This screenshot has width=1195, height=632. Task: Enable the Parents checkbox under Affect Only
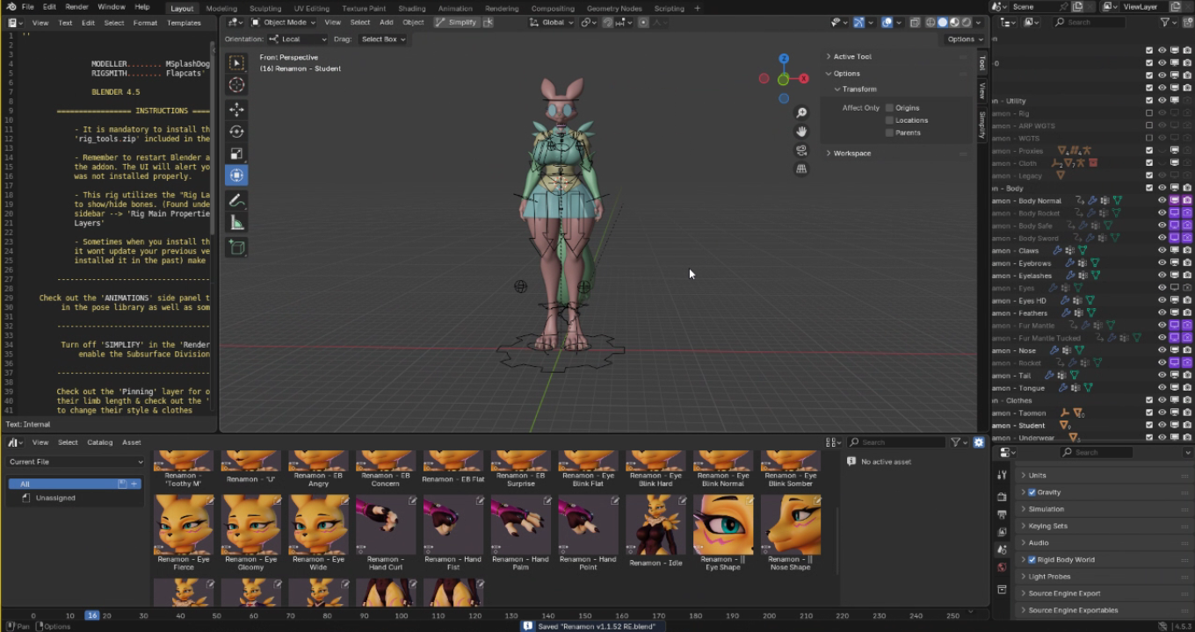889,133
